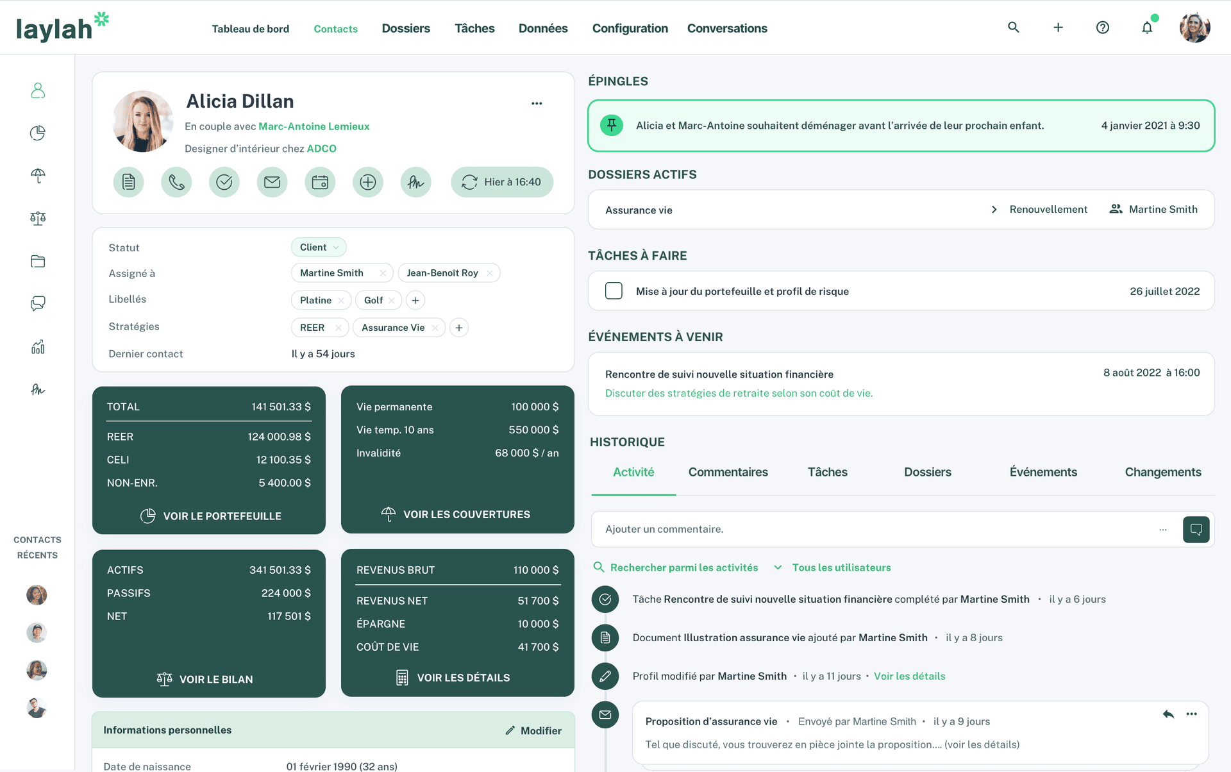Open the portfolio pie chart sidebar icon
Image resolution: width=1231 pixels, height=772 pixels.
tap(38, 133)
